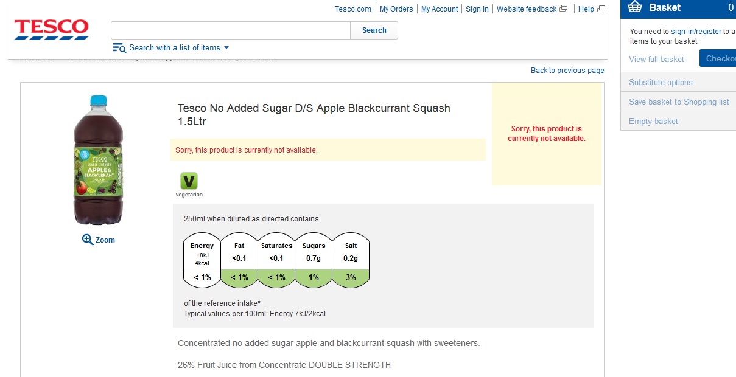
Task: Click the vegetarian V icon
Action: (189, 181)
